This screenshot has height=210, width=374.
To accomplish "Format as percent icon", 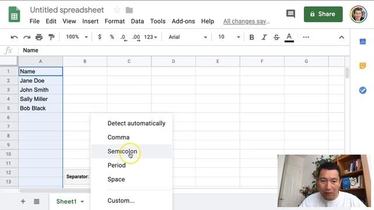I will [112, 37].
